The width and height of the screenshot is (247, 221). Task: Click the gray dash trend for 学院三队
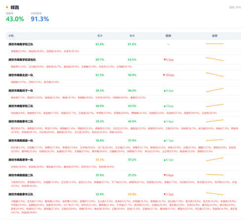(168, 44)
